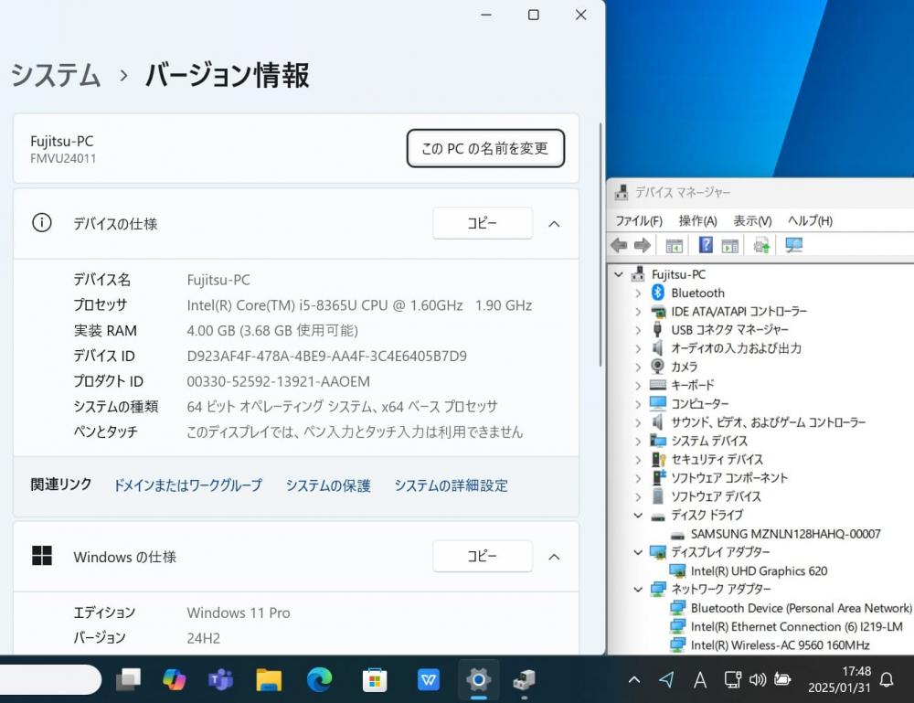Copy the Windows specifications with コピー button
Viewport: 914px width, 703px height.
[x=482, y=557]
